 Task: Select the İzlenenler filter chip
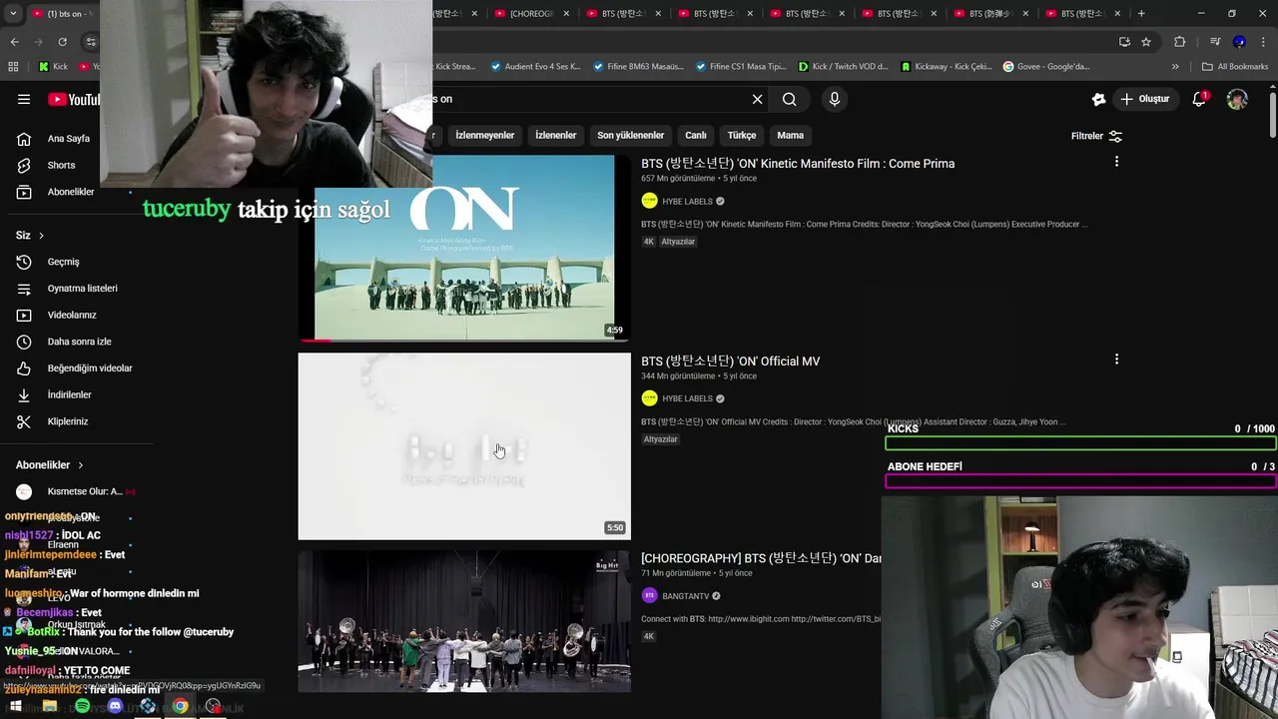(x=556, y=136)
